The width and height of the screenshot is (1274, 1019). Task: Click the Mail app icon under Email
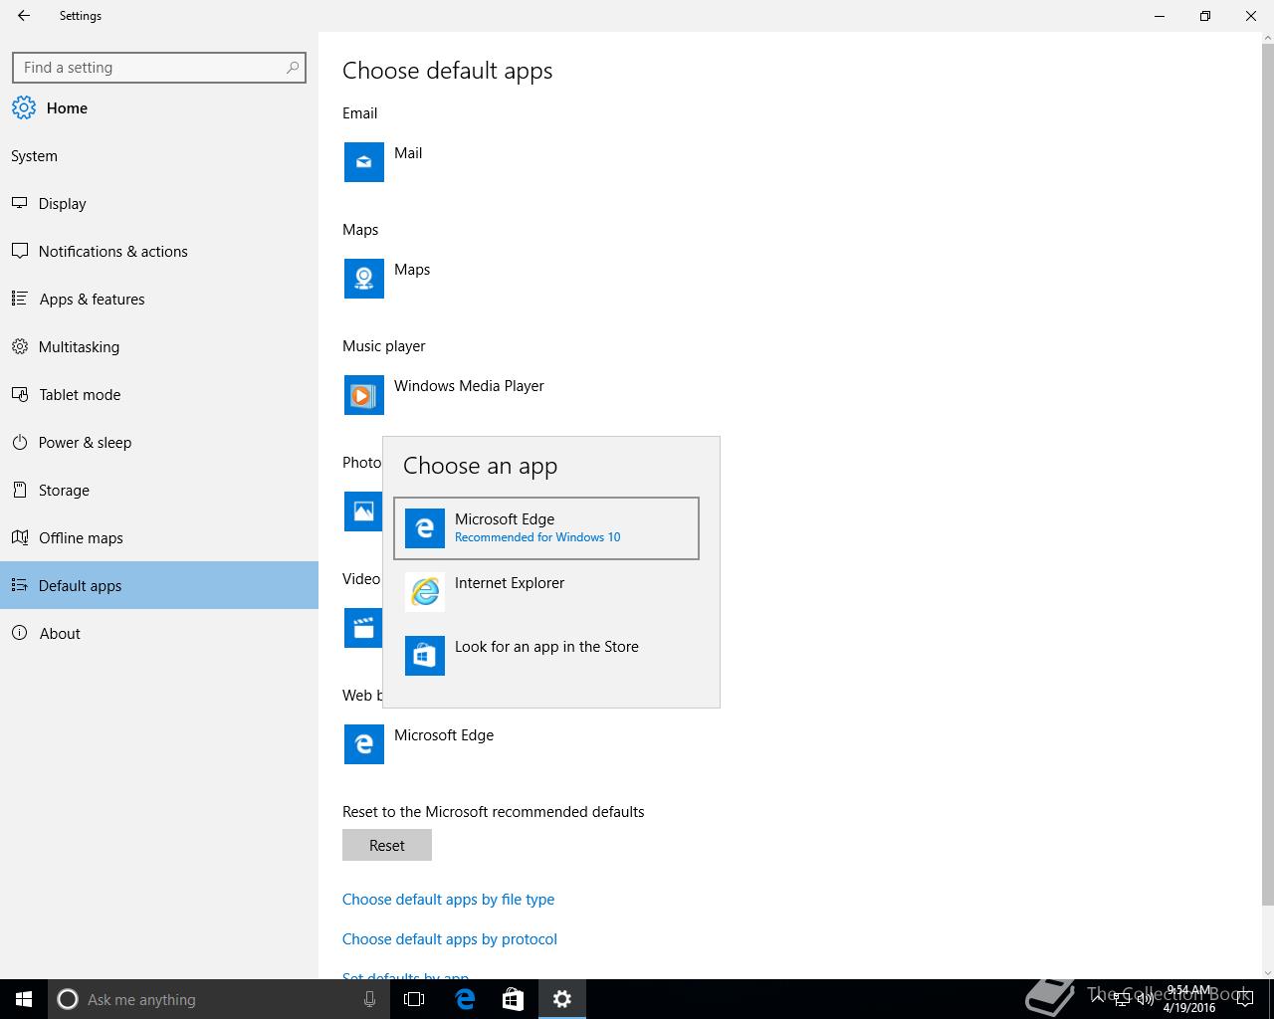point(364,162)
